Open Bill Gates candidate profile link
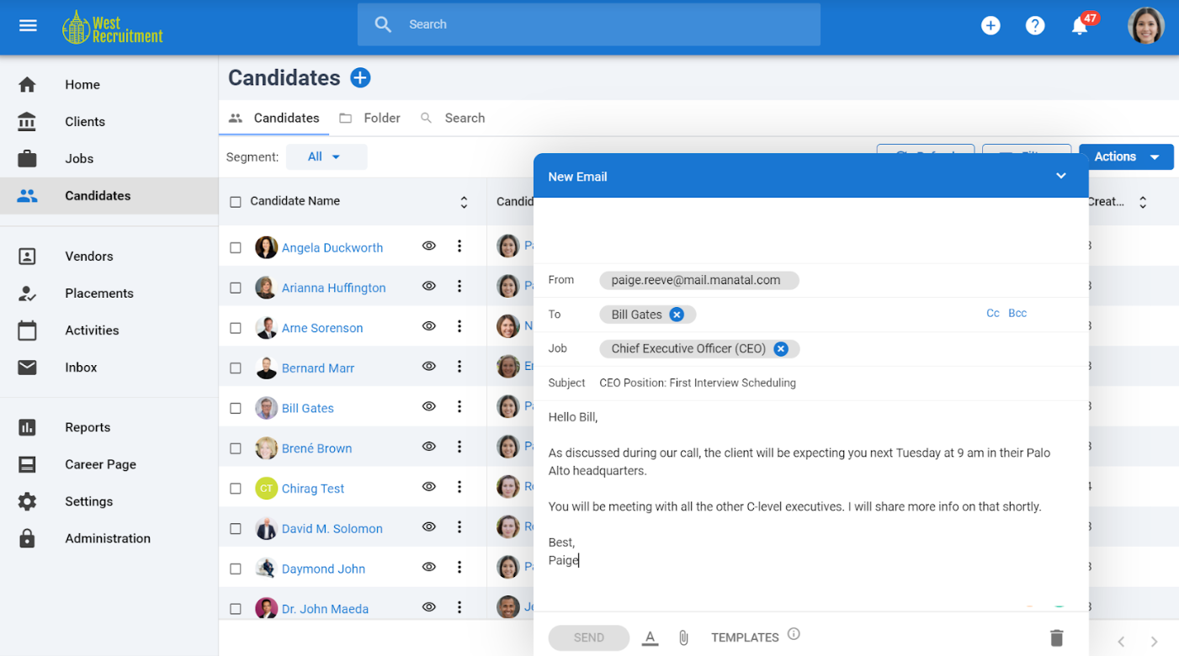1179x656 pixels. tap(308, 409)
